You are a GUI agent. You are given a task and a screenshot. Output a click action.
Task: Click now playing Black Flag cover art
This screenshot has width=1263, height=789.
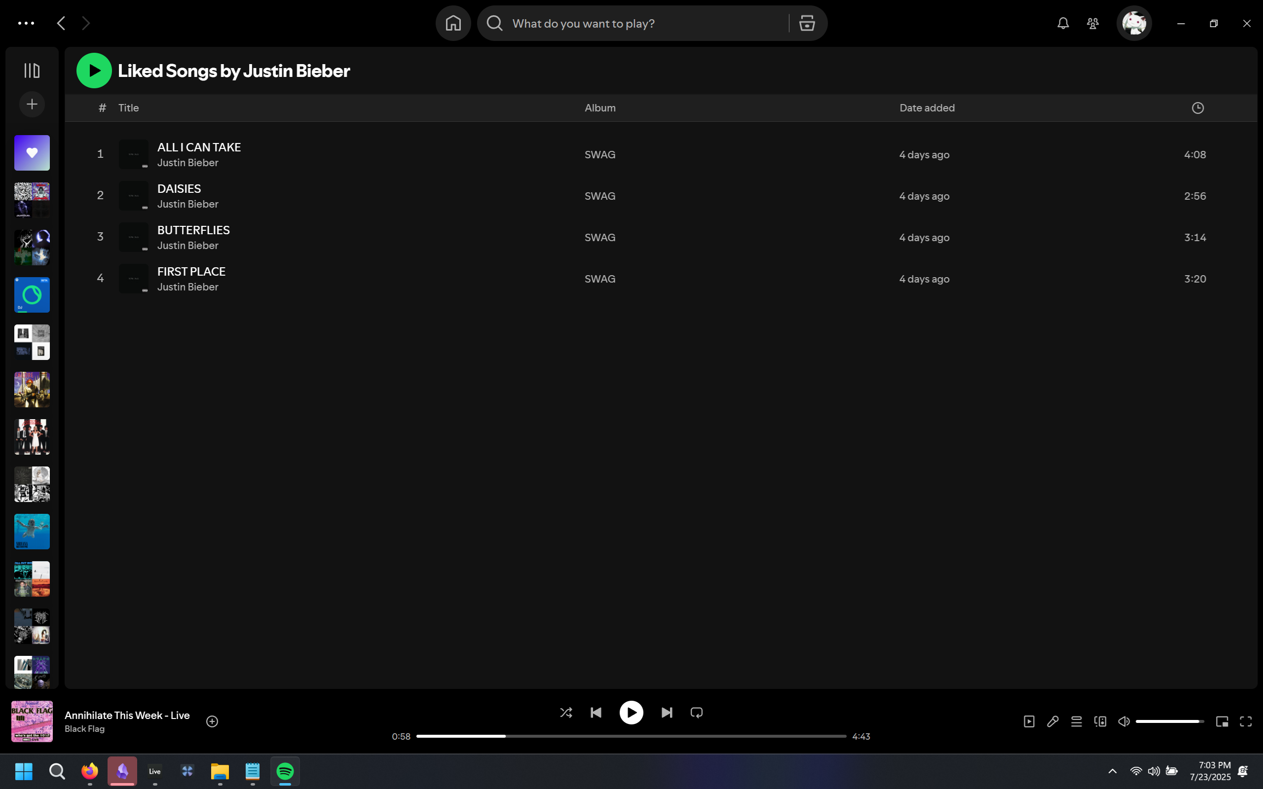32,721
